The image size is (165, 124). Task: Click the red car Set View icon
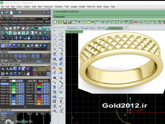point(136,22)
